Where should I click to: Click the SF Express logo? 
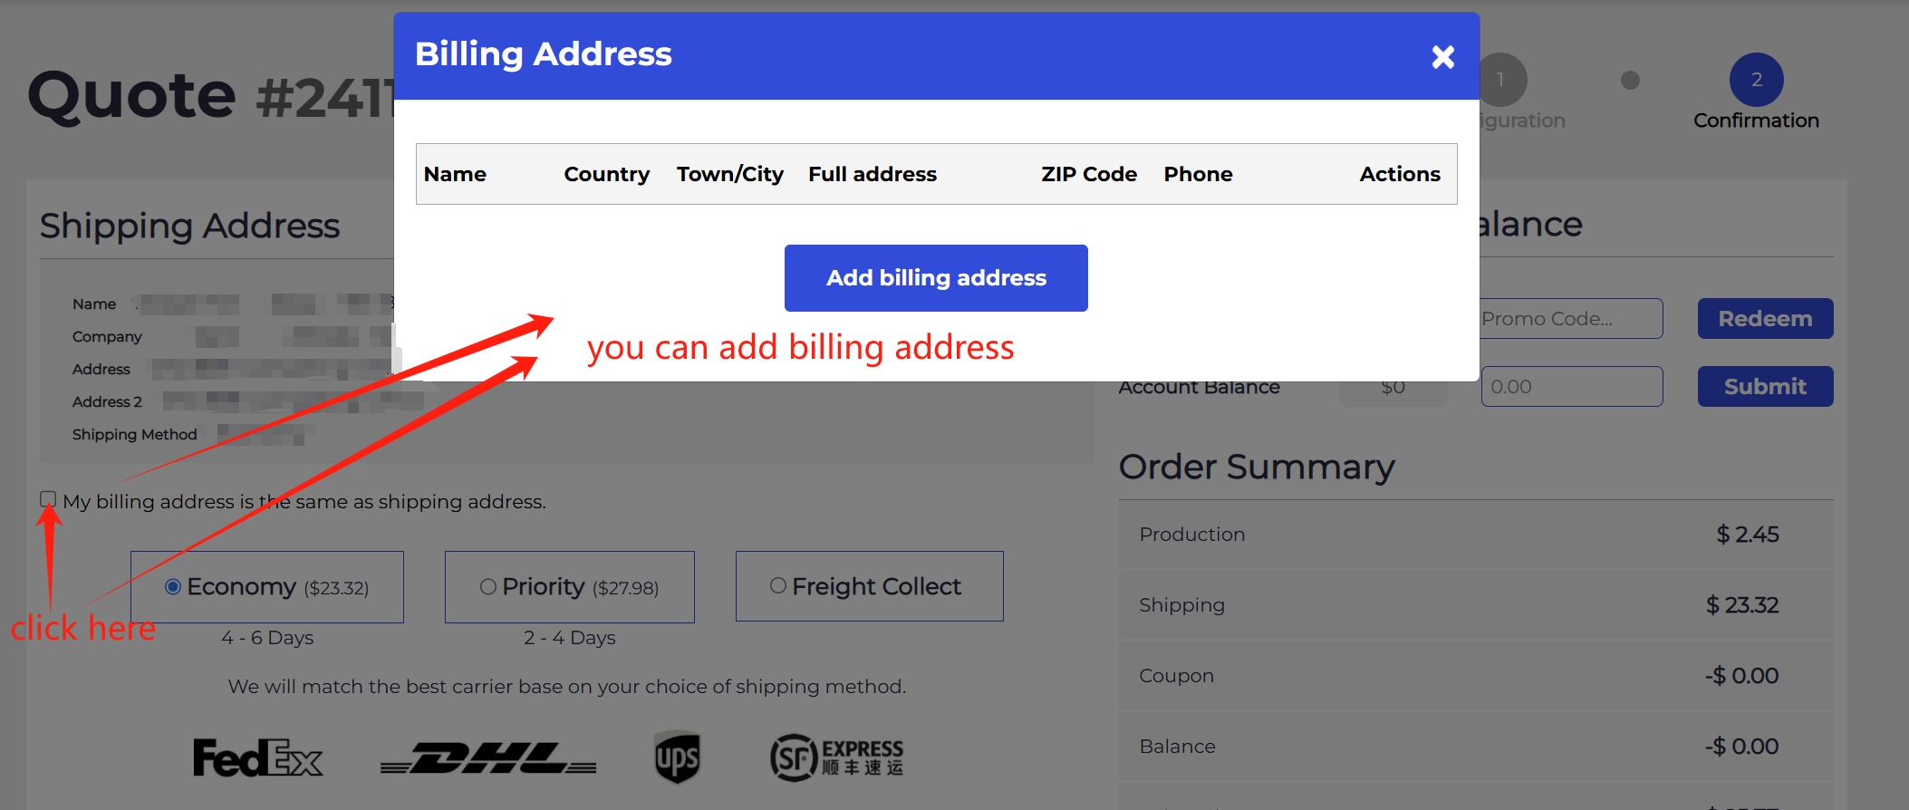pos(836,757)
